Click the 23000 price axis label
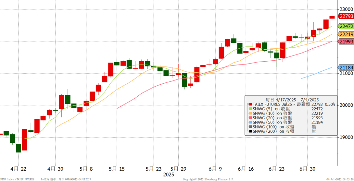 click(346, 9)
